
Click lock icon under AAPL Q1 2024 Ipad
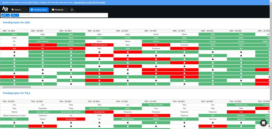[x=14, y=52]
